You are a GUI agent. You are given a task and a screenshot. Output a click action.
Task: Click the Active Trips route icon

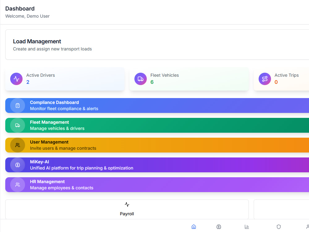tap(265, 79)
